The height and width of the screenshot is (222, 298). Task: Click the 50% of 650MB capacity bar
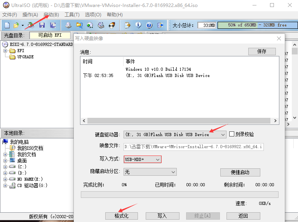point(258,25)
